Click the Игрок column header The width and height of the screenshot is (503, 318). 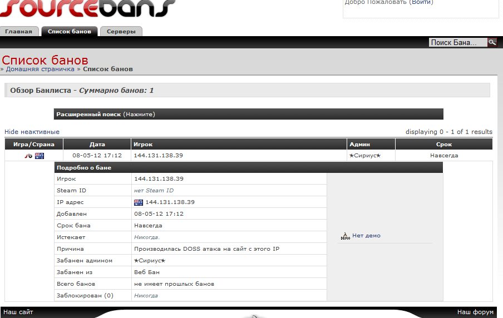(239, 144)
